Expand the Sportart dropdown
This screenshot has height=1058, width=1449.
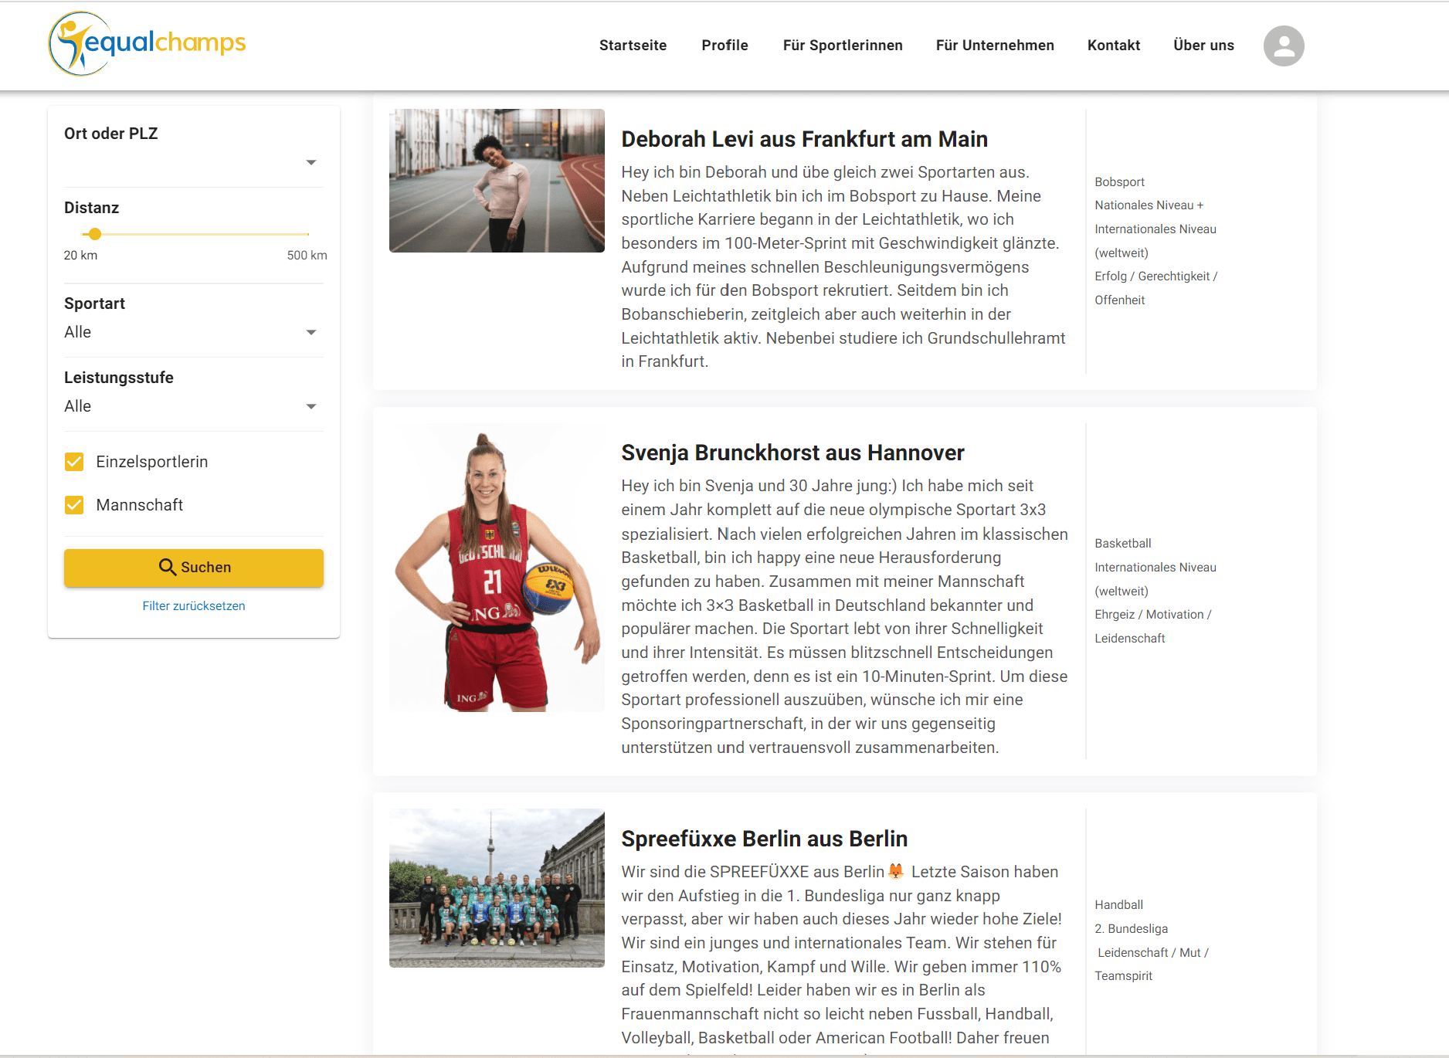click(193, 332)
